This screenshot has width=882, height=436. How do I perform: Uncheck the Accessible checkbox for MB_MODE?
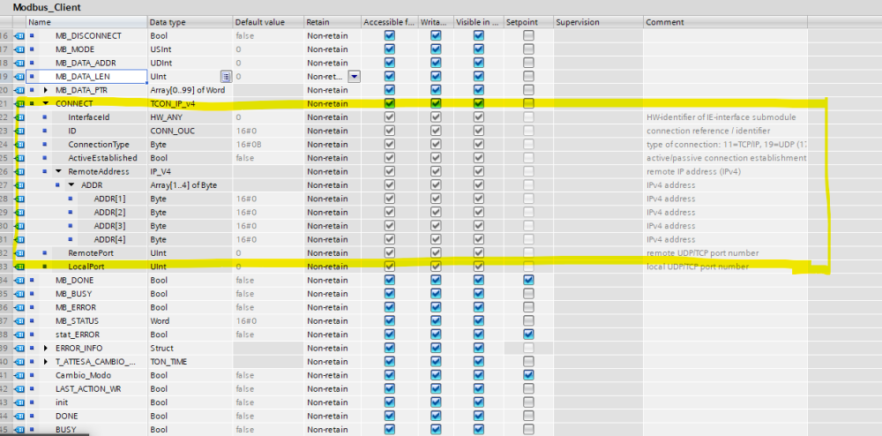[x=390, y=49]
